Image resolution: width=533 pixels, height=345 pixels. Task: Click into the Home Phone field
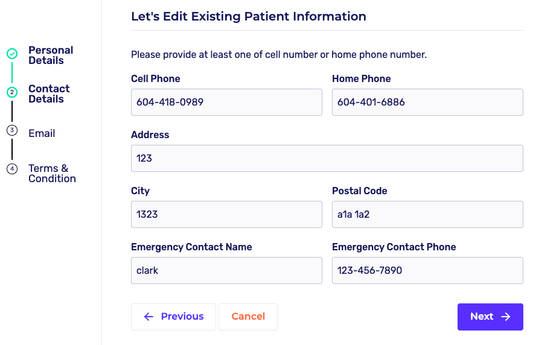(427, 103)
